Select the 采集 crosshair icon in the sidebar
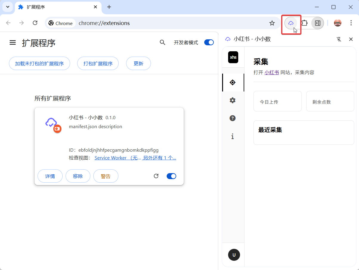 pyautogui.click(x=233, y=83)
